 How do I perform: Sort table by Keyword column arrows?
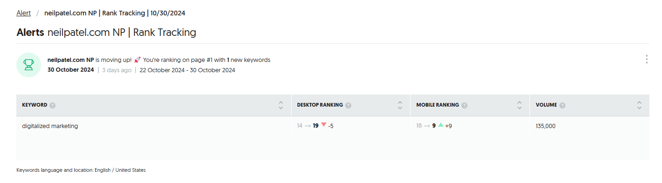point(280,105)
